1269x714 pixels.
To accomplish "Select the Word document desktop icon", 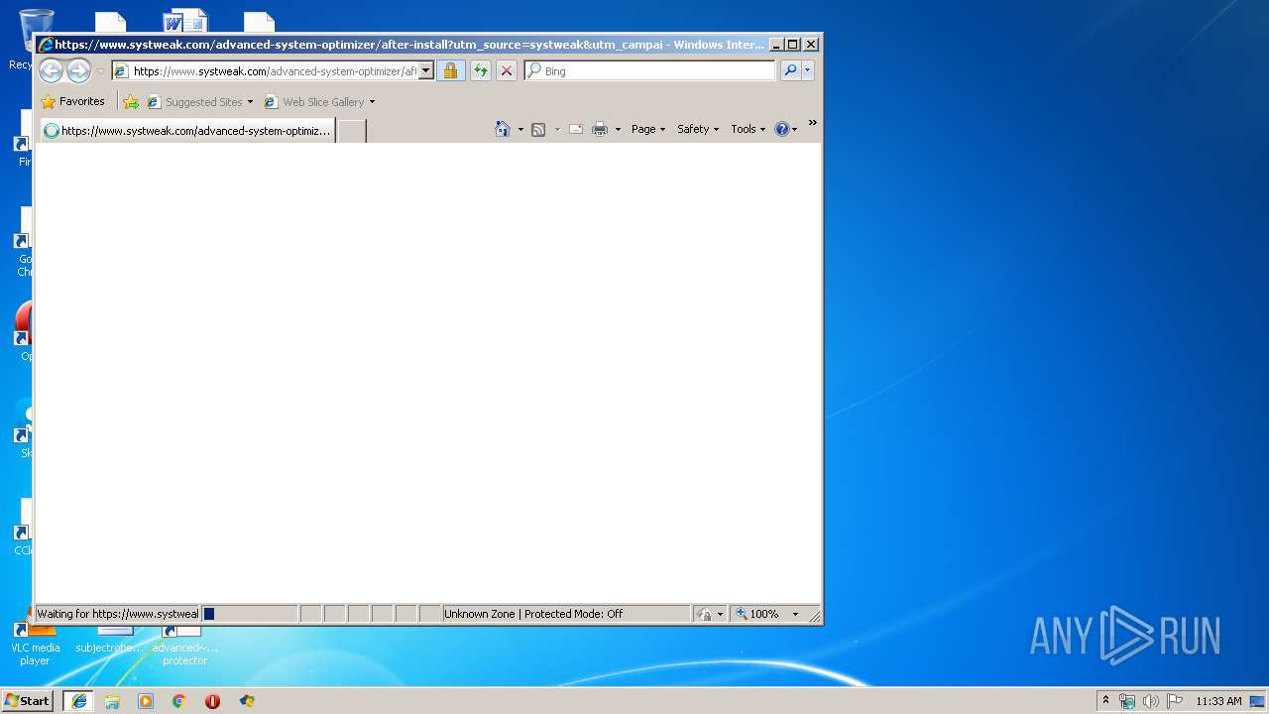I will coord(184,22).
